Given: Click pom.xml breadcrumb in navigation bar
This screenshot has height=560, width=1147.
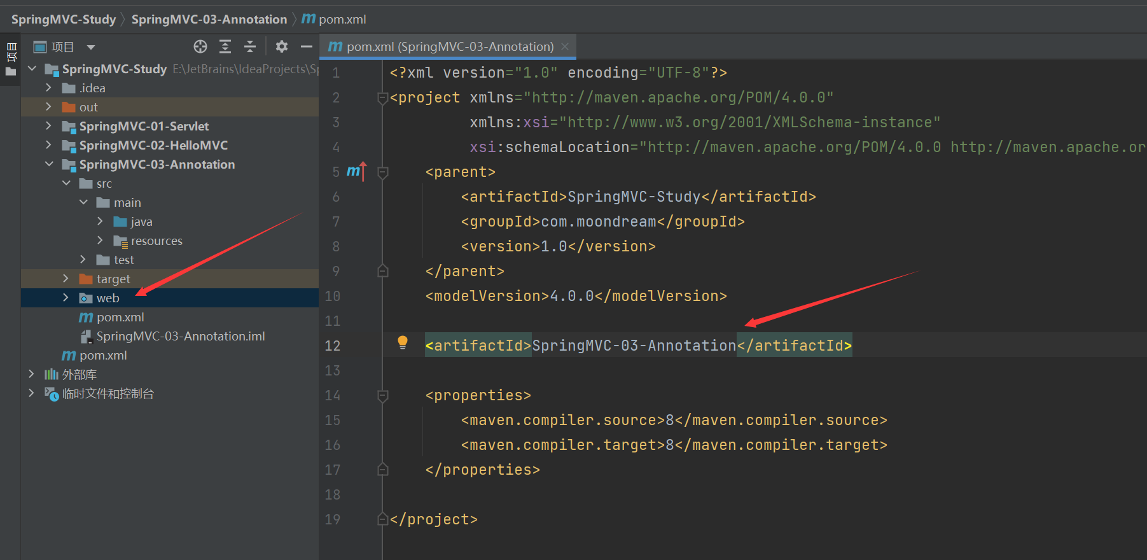Looking at the screenshot, I should click(x=335, y=19).
